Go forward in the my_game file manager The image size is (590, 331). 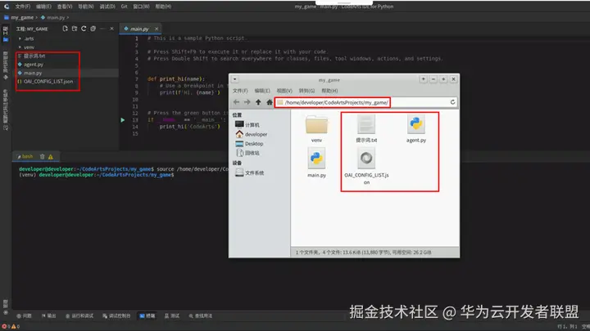pyautogui.click(x=247, y=102)
